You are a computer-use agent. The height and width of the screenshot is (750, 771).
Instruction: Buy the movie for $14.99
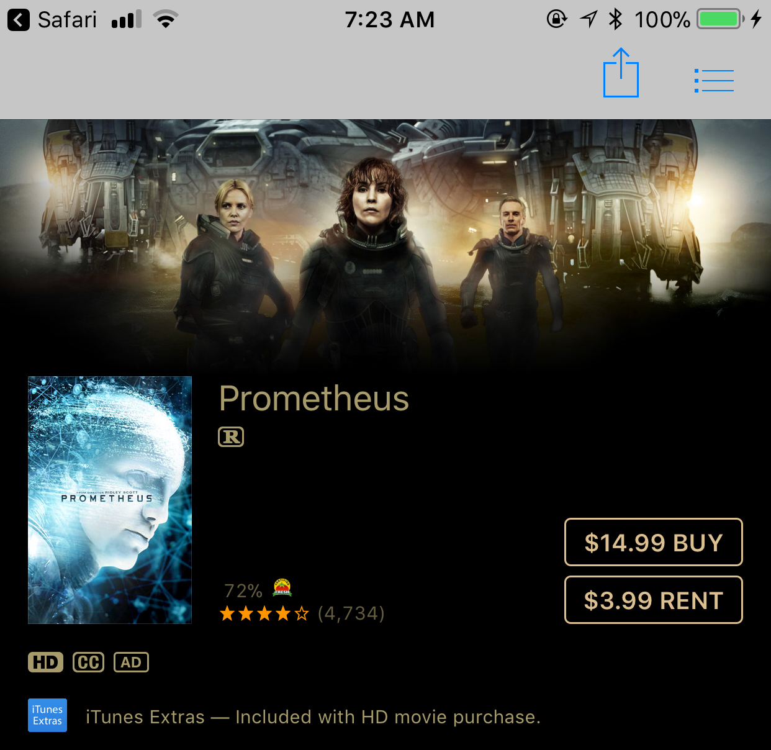tap(654, 542)
